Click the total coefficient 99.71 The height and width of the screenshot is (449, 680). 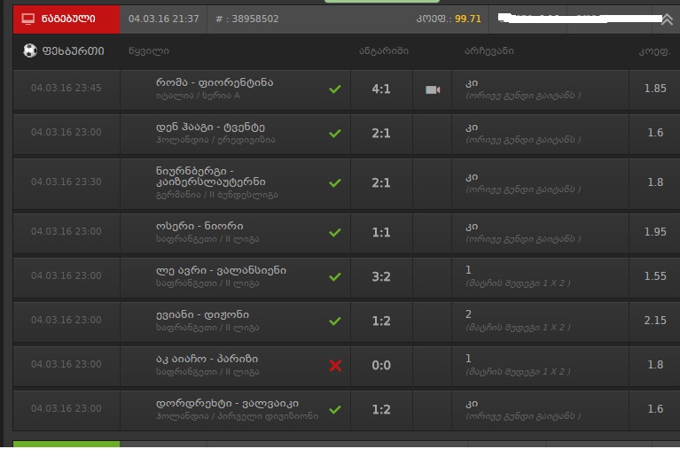[468, 19]
